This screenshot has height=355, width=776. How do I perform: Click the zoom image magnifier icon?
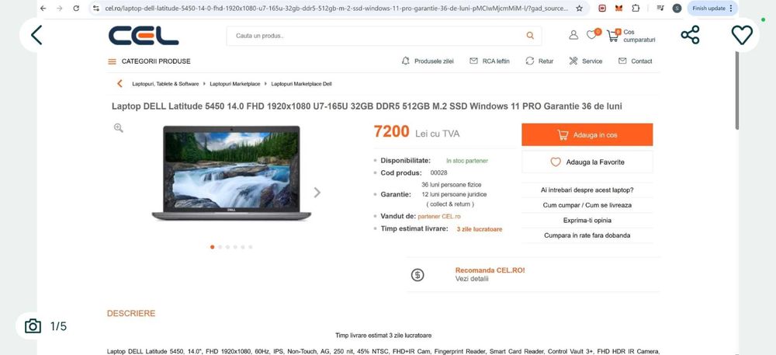click(x=118, y=127)
